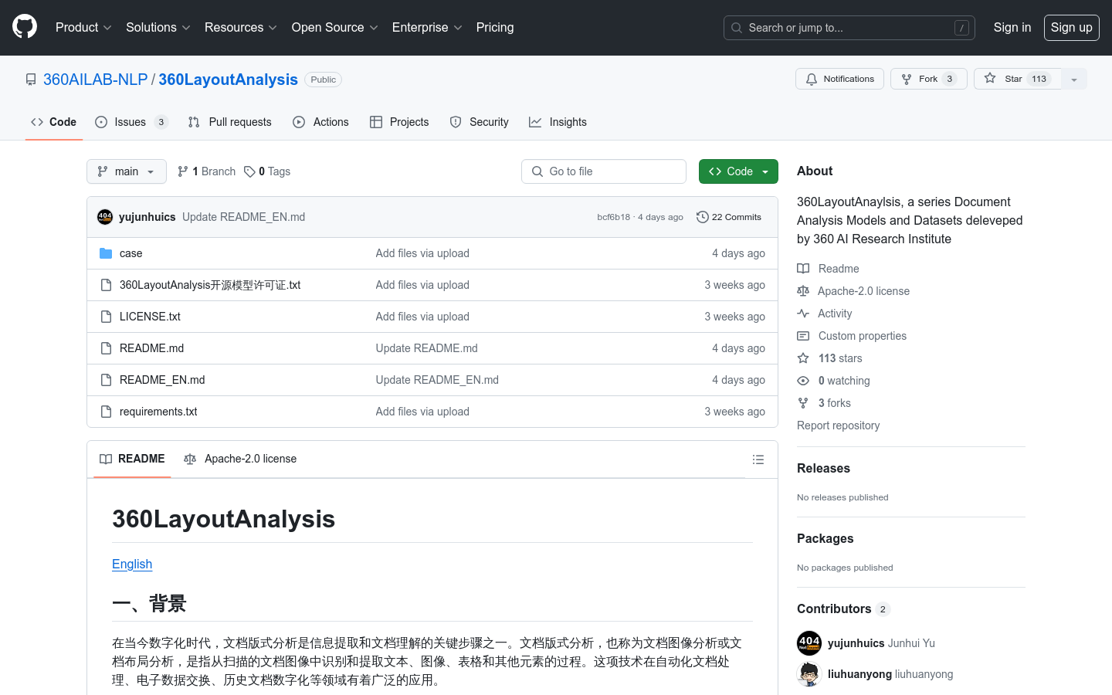Screen dimensions: 1112x695
Task: Click the commit history clock icon
Action: pyautogui.click(x=702, y=217)
